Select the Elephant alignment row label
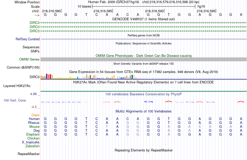Viewport: 247px width, 160px height. click(x=33, y=135)
